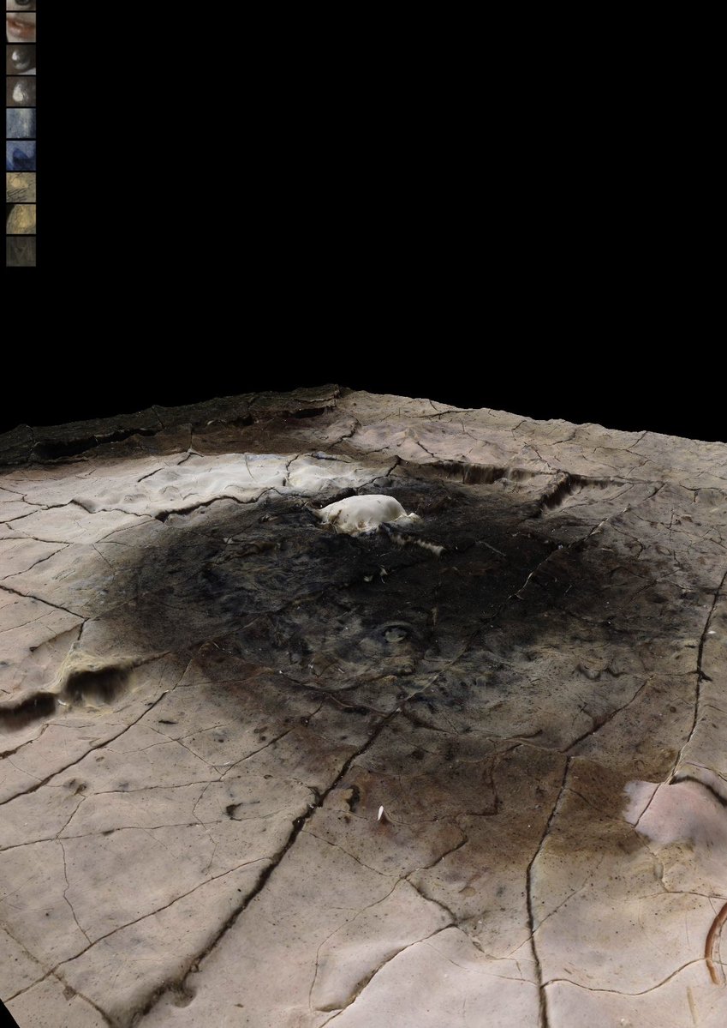This screenshot has width=727, height=1028.
Task: Select the yellow thumbnail with dark strokes
Action: [21, 188]
